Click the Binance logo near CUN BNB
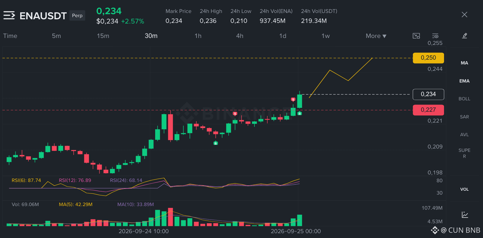The height and width of the screenshot is (238, 483). tap(435, 230)
